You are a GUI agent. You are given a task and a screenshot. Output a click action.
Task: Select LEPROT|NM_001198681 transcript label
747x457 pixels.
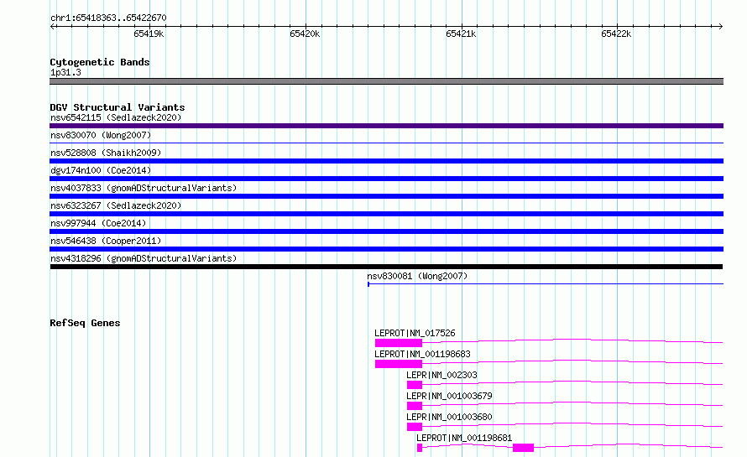tap(464, 438)
